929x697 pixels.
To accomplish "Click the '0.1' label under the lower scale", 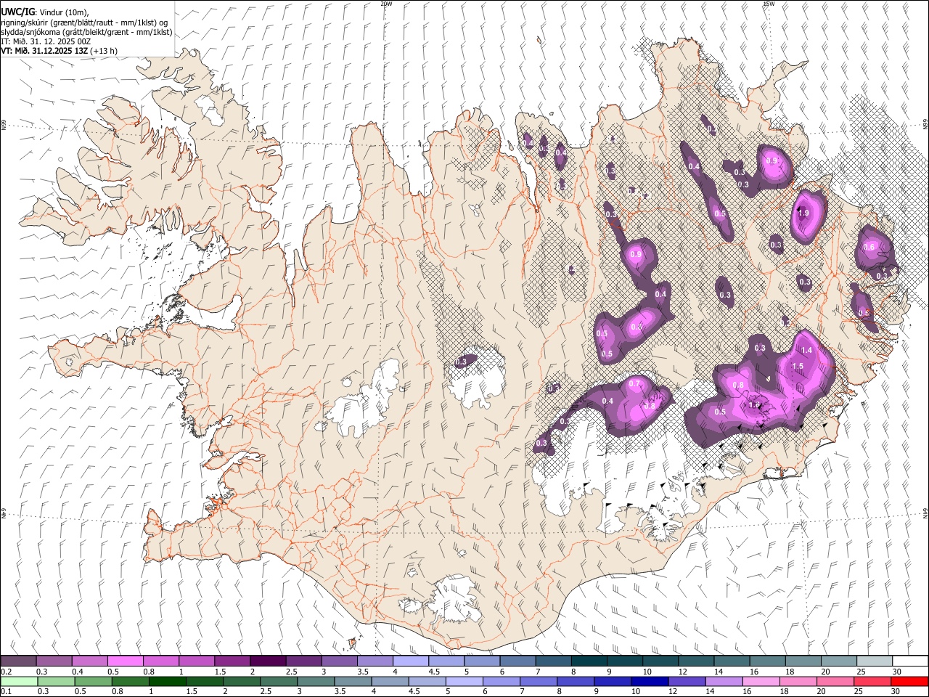I will [6, 692].
